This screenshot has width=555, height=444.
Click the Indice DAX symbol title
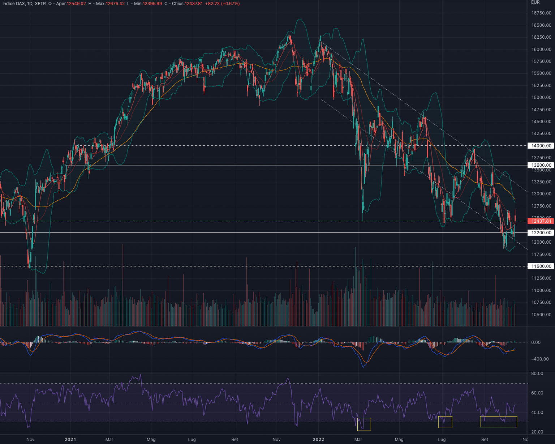[14, 4]
